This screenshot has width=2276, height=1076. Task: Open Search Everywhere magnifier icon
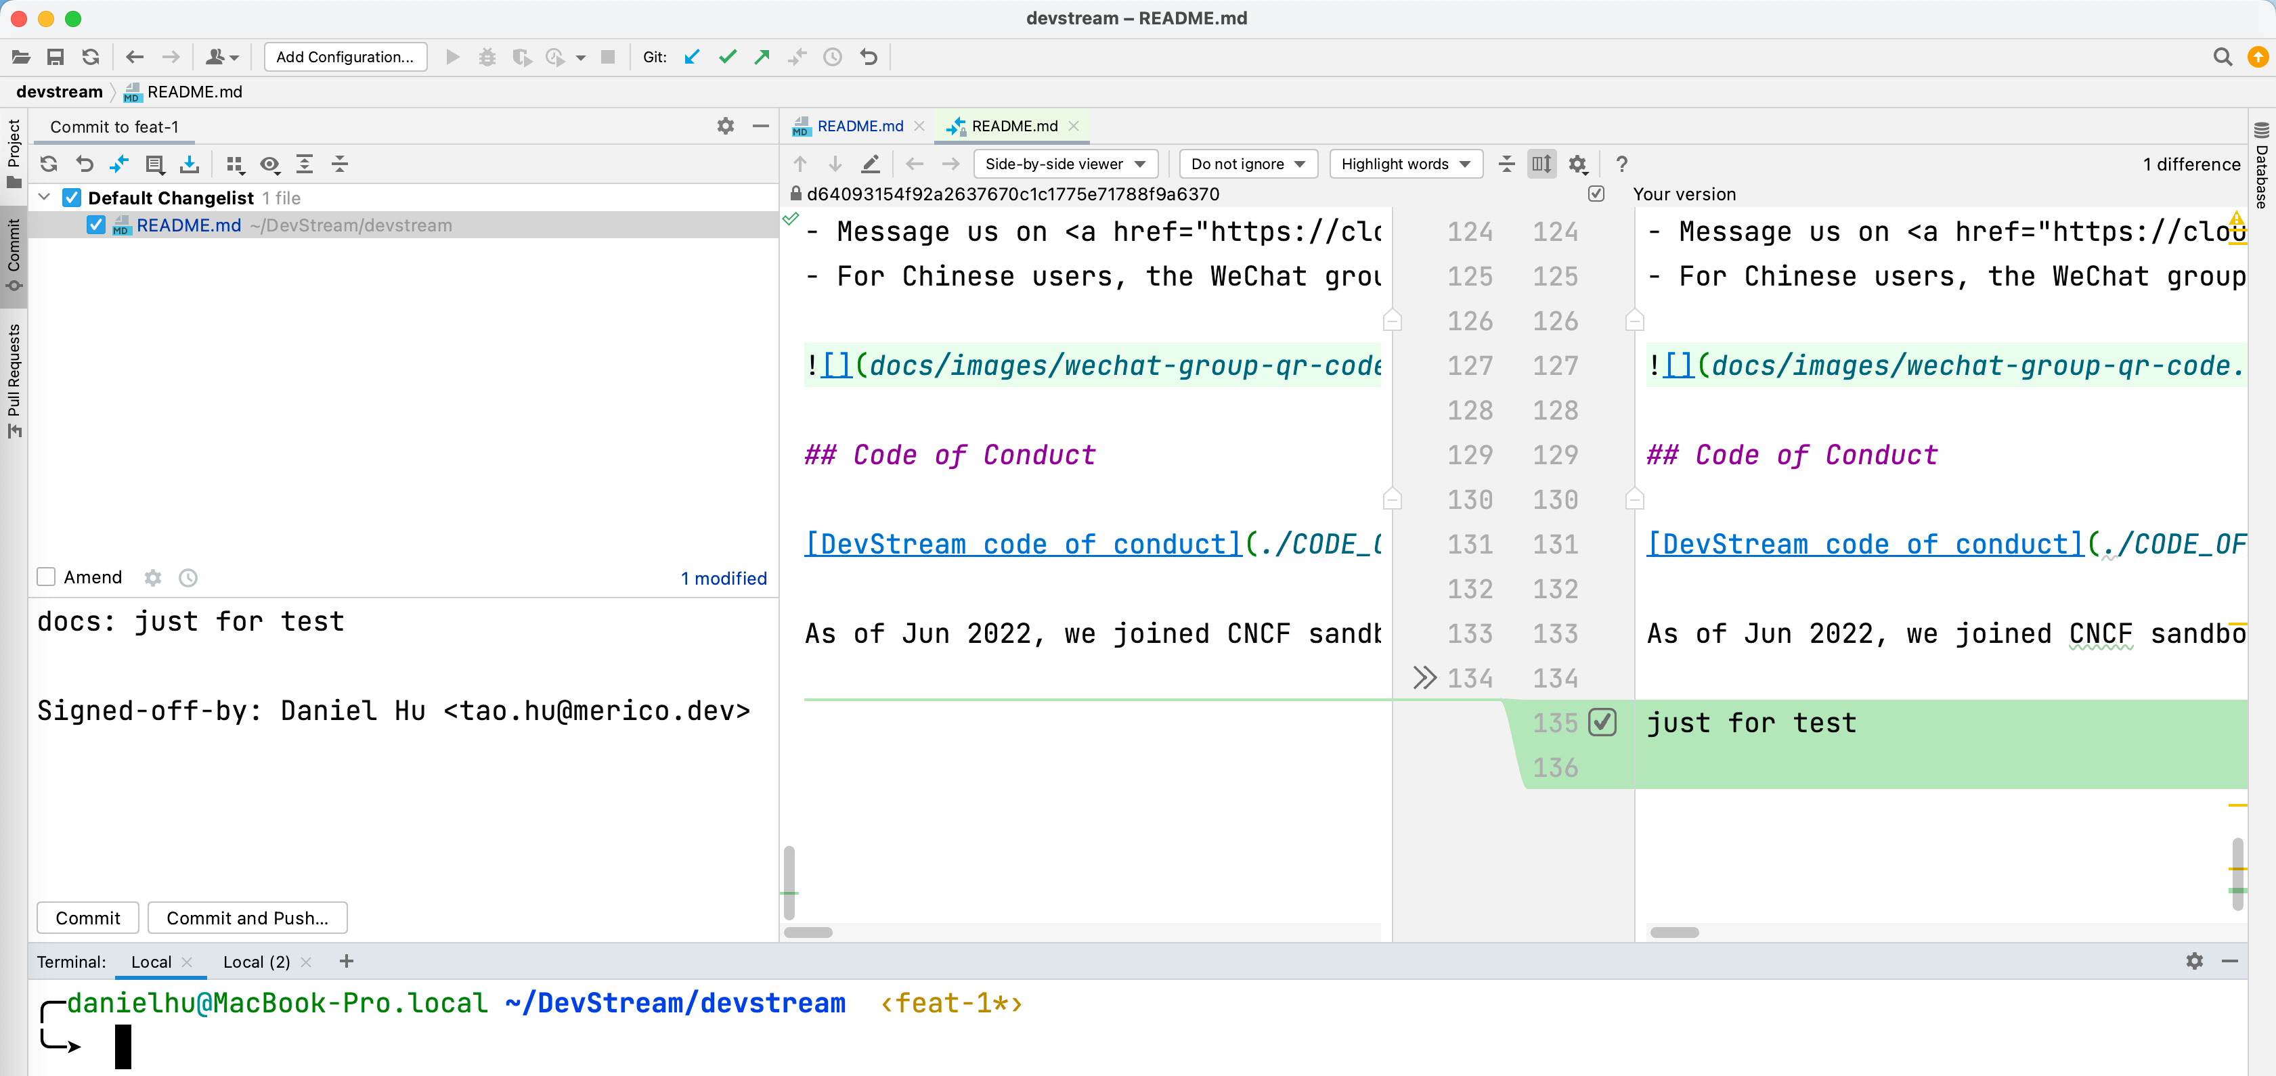coord(2223,58)
